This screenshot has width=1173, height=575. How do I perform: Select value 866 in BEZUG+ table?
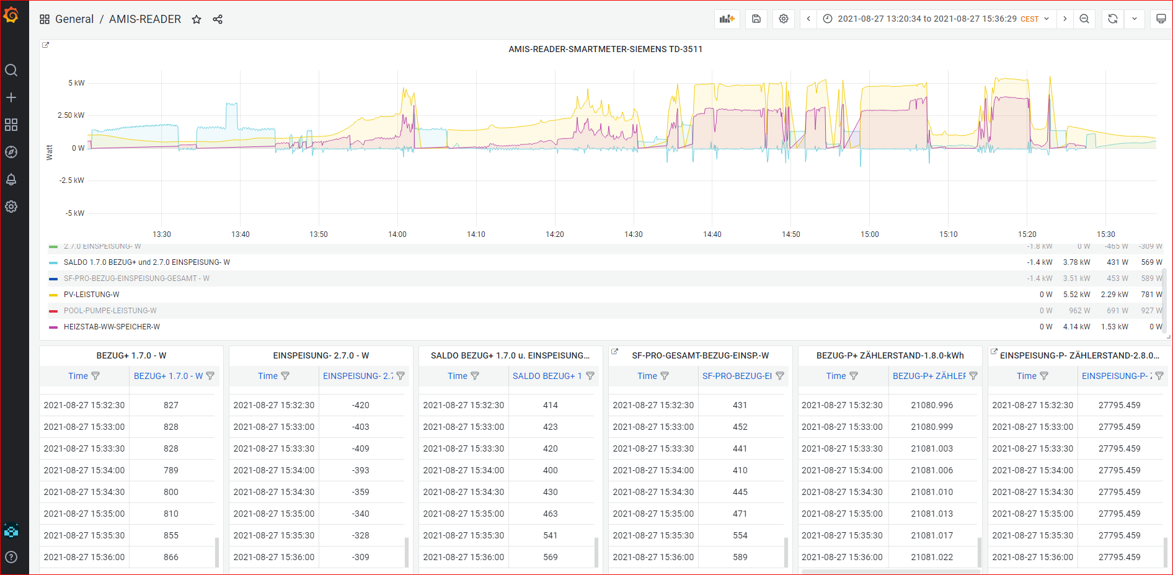pyautogui.click(x=171, y=557)
